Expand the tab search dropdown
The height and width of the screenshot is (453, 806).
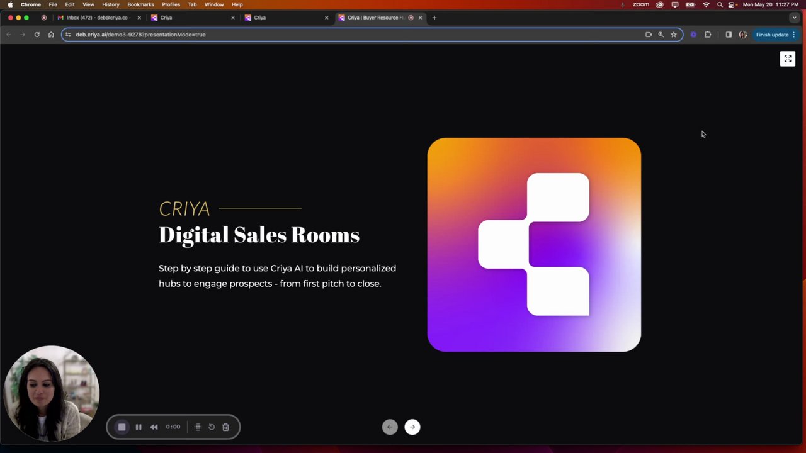coord(795,18)
